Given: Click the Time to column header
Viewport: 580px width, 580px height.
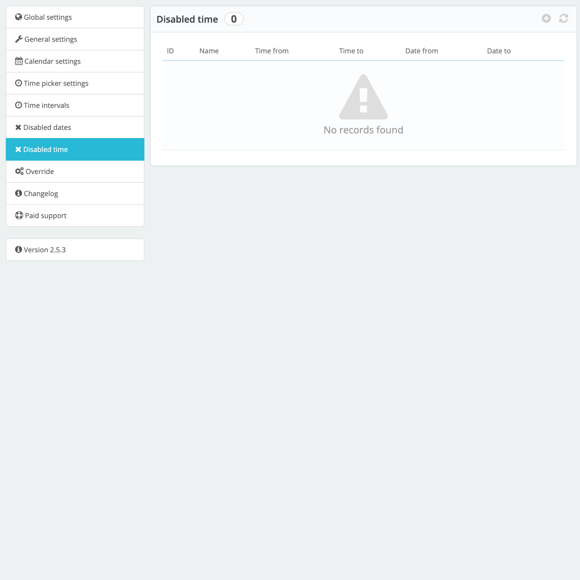Looking at the screenshot, I should point(351,51).
